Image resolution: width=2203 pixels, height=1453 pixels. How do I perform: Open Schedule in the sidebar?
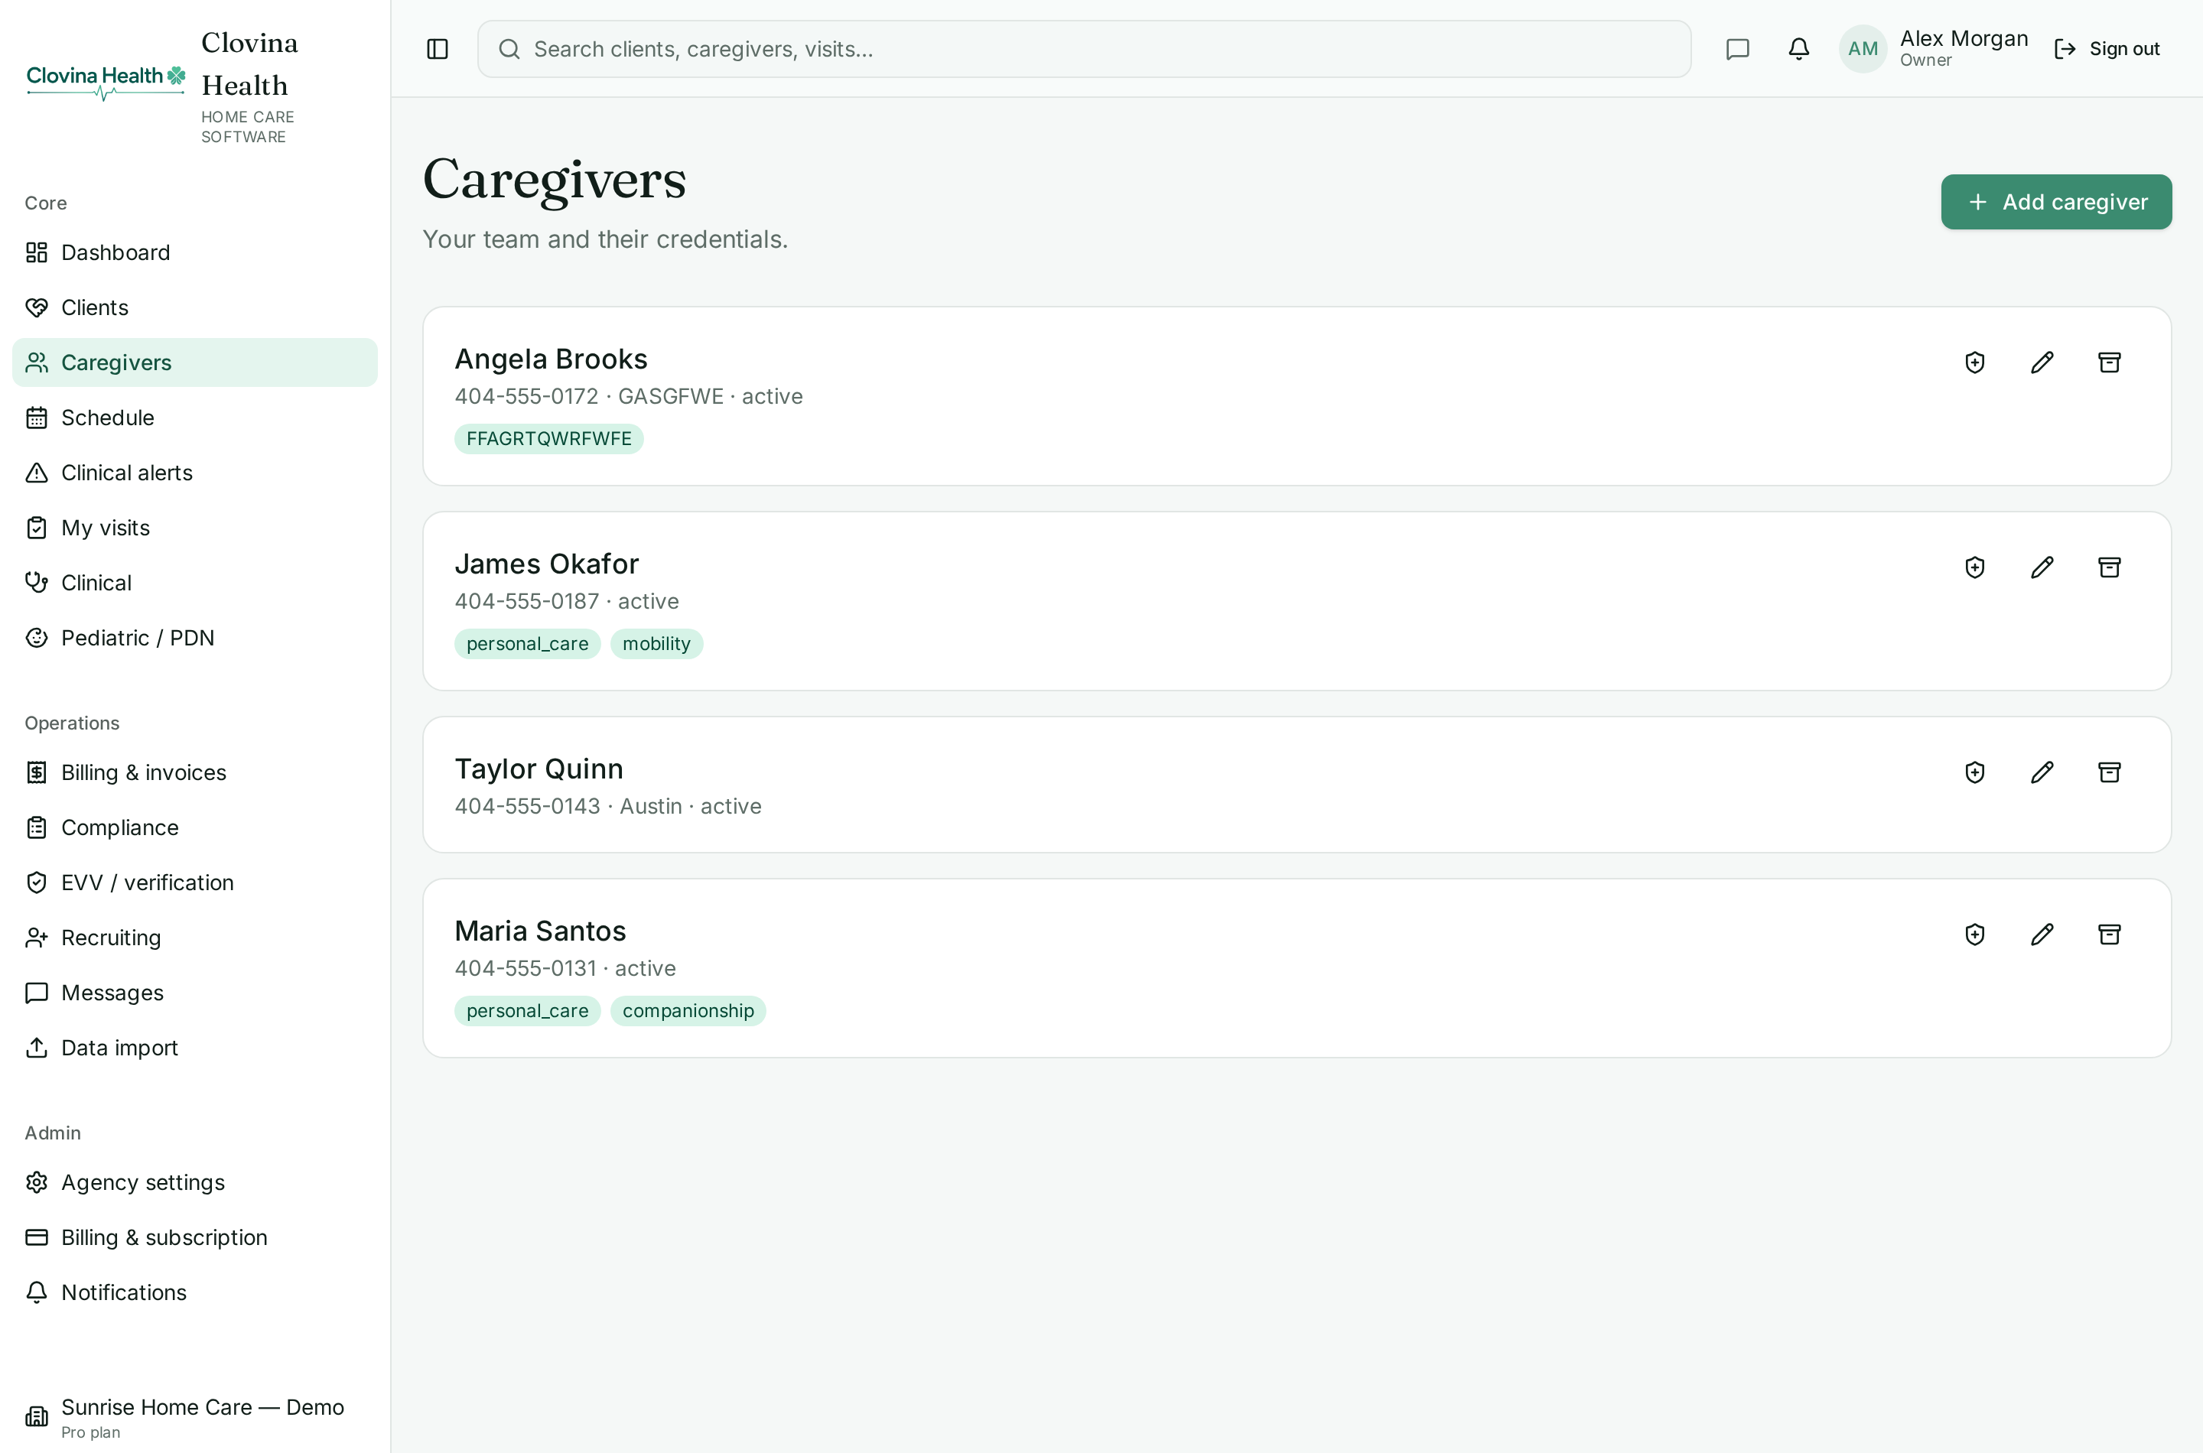(x=194, y=418)
